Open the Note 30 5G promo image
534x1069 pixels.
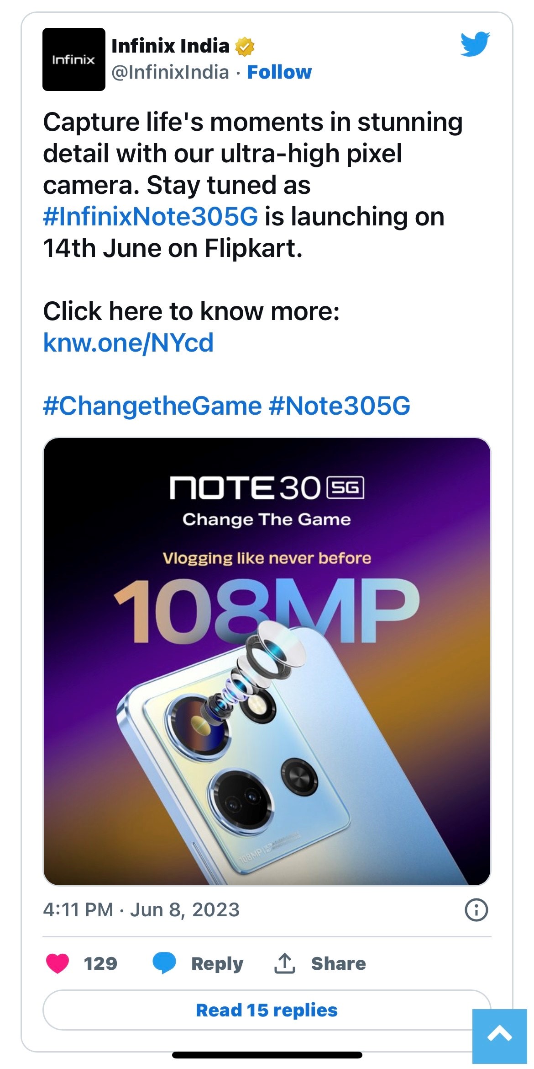[267, 662]
